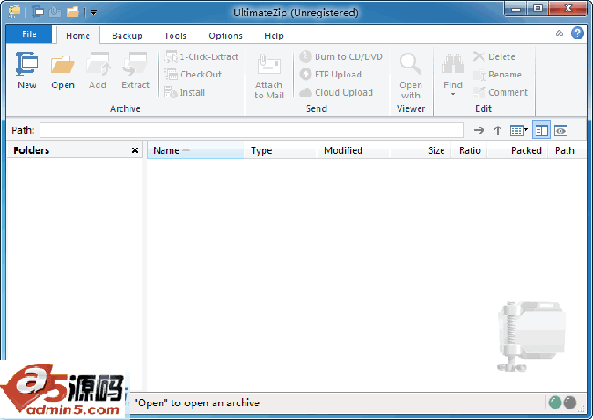Screen dimensions: 593x420
Task: Select 1-Click-Extract
Action: click(202, 56)
